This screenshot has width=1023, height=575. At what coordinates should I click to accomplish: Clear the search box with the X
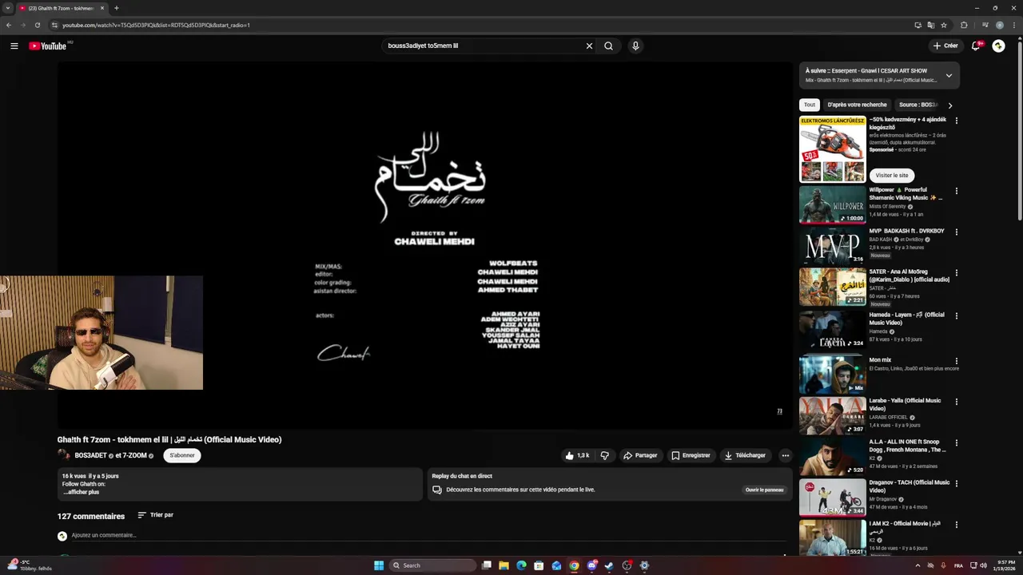click(589, 46)
